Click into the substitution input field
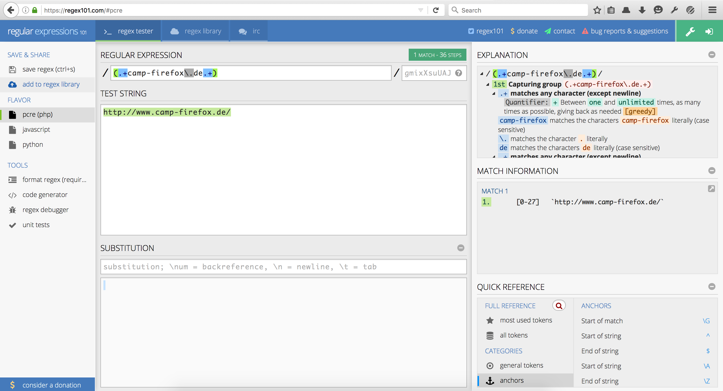This screenshot has height=391, width=723. (x=283, y=267)
